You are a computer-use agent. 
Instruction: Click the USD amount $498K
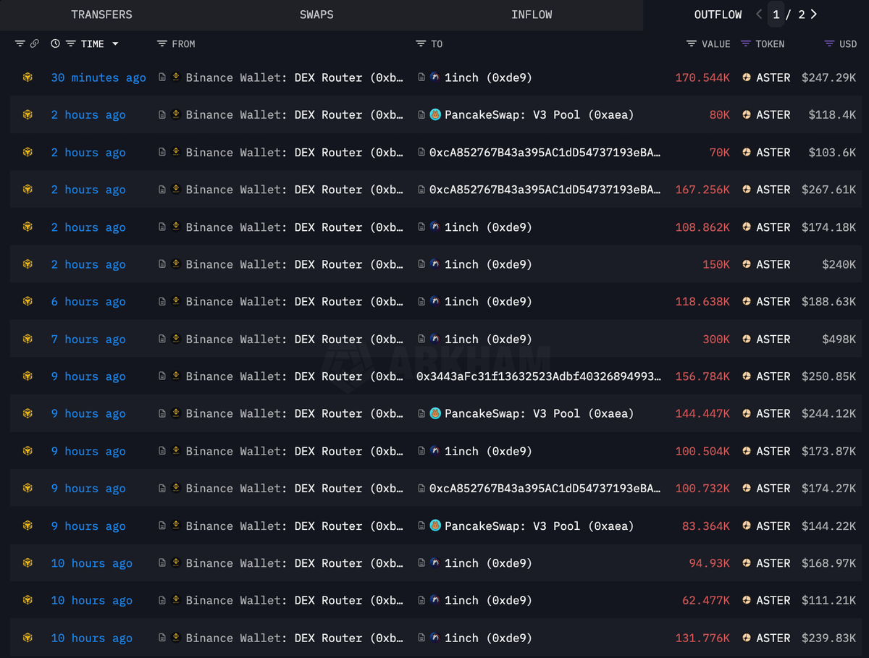click(839, 339)
